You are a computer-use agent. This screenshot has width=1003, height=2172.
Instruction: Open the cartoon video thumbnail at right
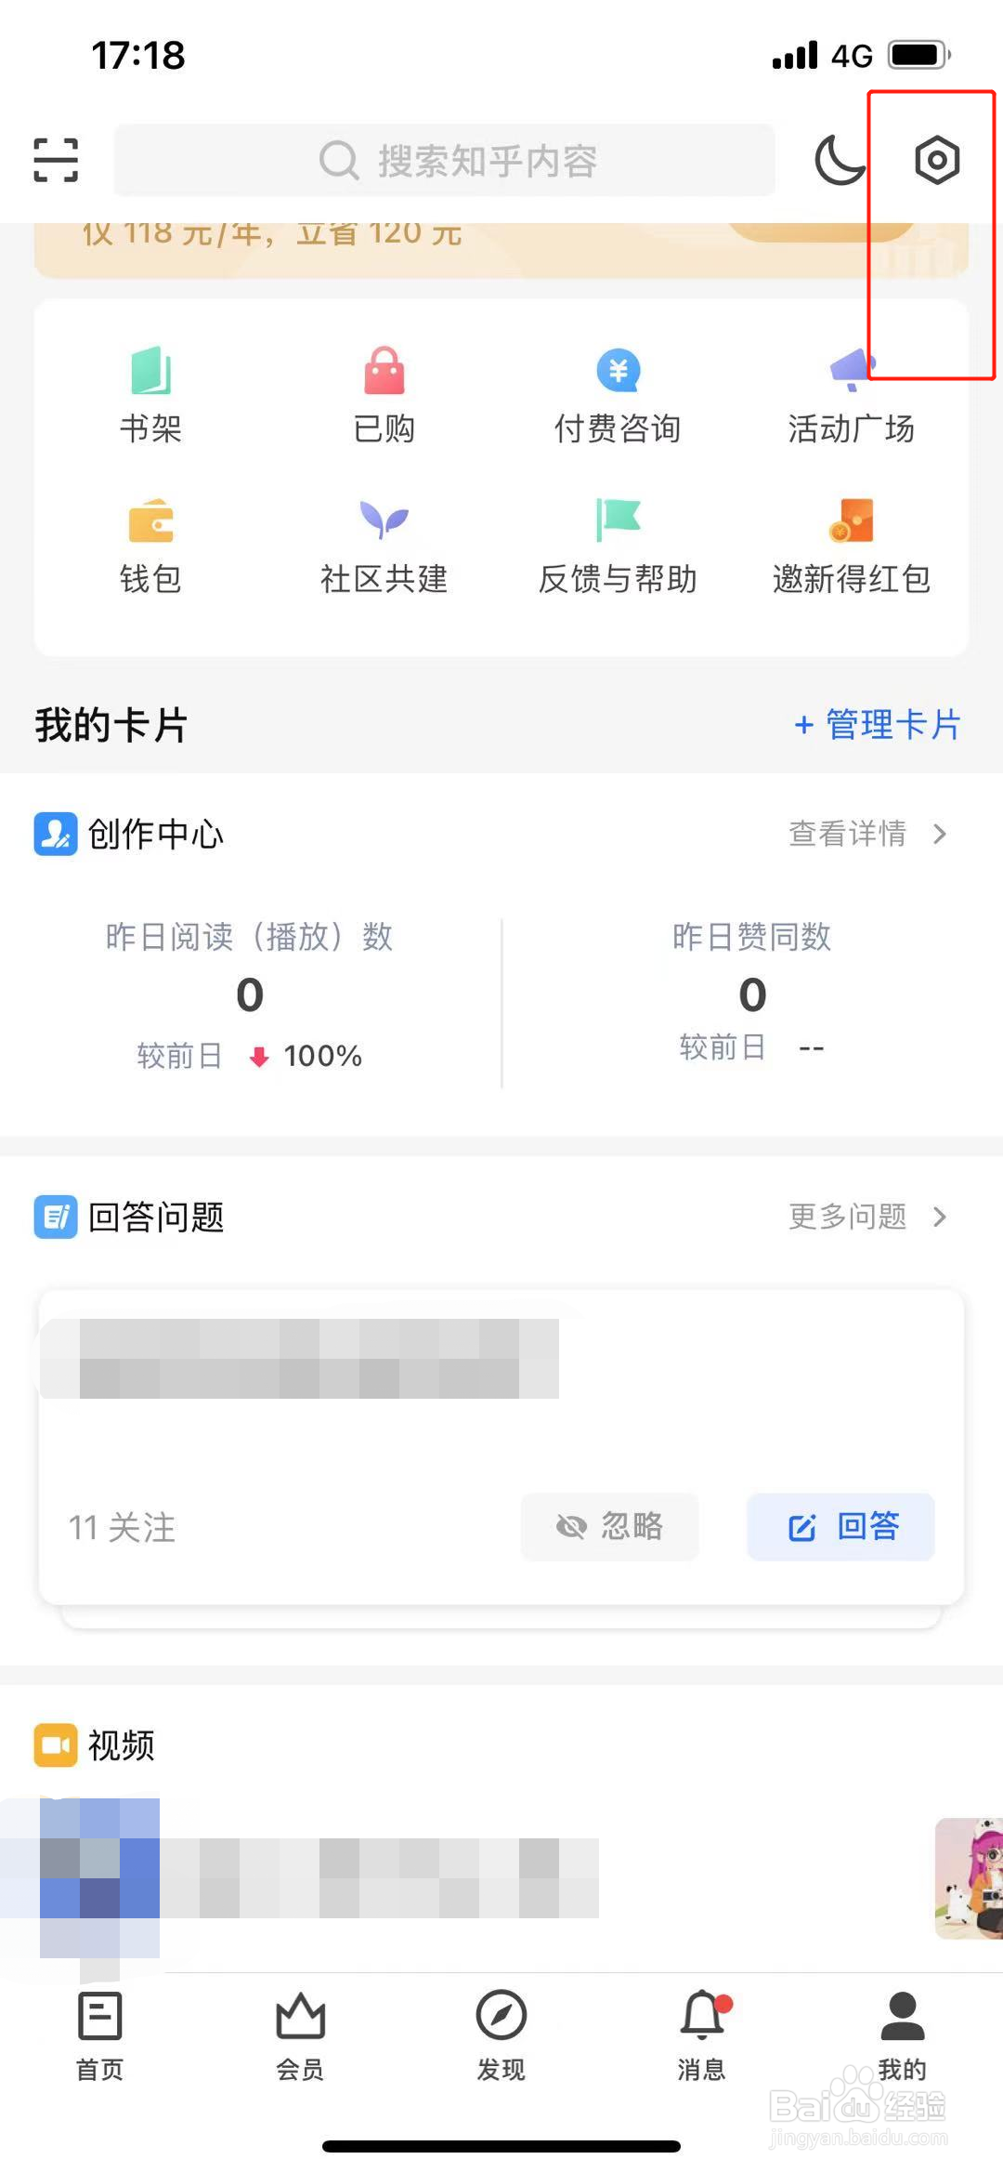tap(969, 1878)
